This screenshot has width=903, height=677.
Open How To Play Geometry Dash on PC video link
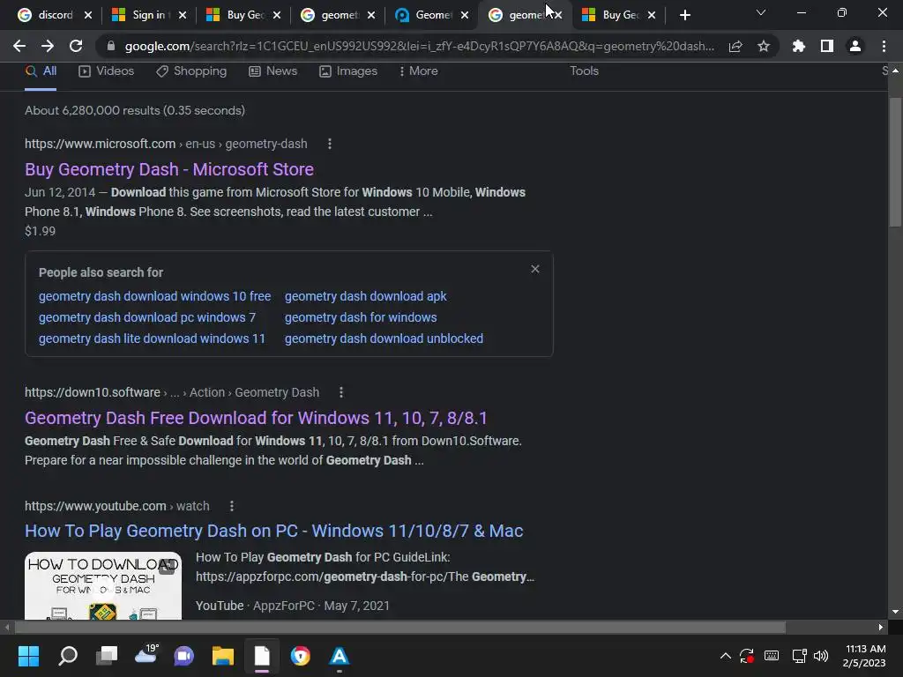(273, 531)
